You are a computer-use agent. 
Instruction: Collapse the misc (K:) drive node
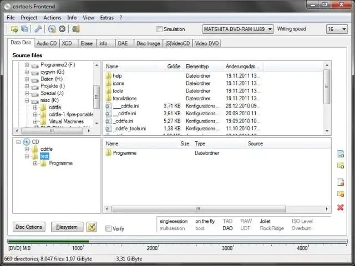click(27, 100)
